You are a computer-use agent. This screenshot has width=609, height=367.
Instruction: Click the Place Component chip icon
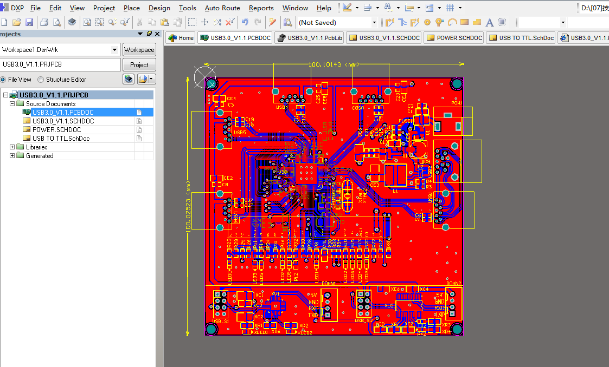pos(502,23)
